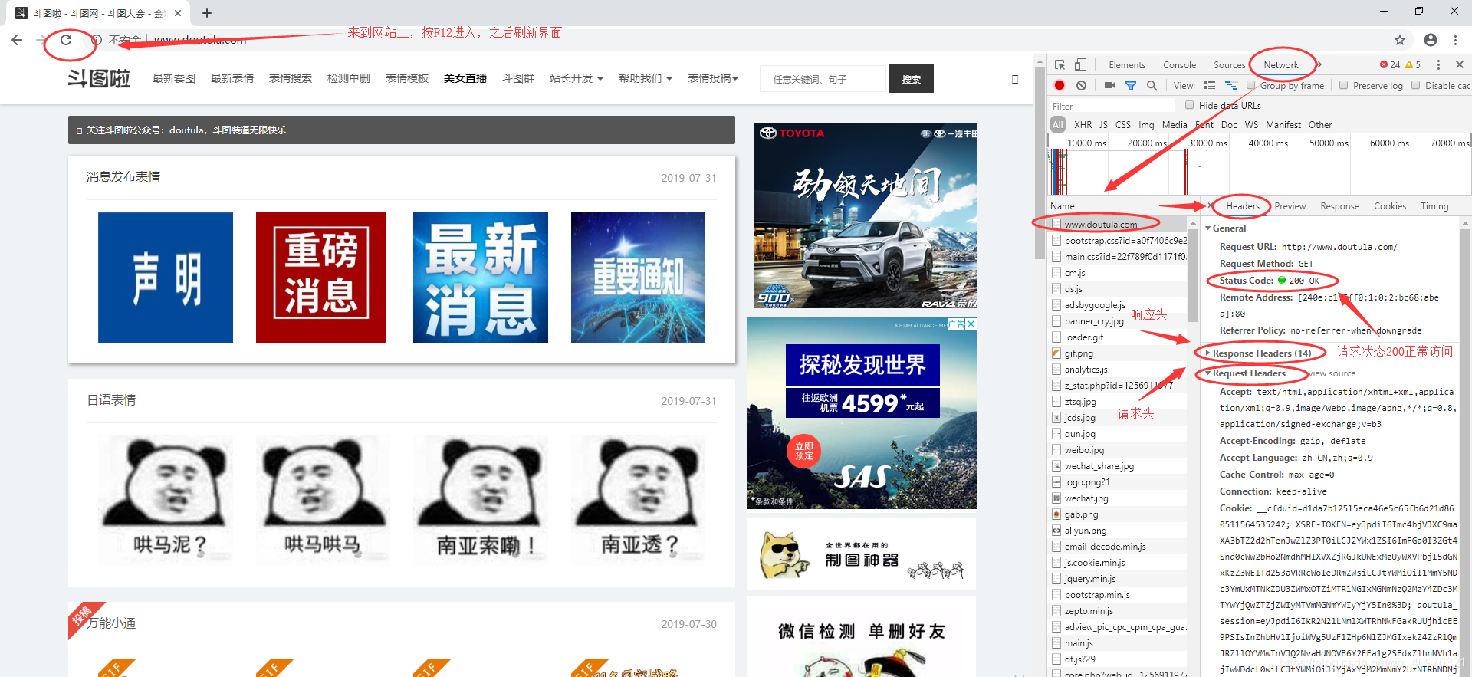This screenshot has height=677, width=1472.
Task: Open the Timing tab of request details
Action: [1434, 206]
